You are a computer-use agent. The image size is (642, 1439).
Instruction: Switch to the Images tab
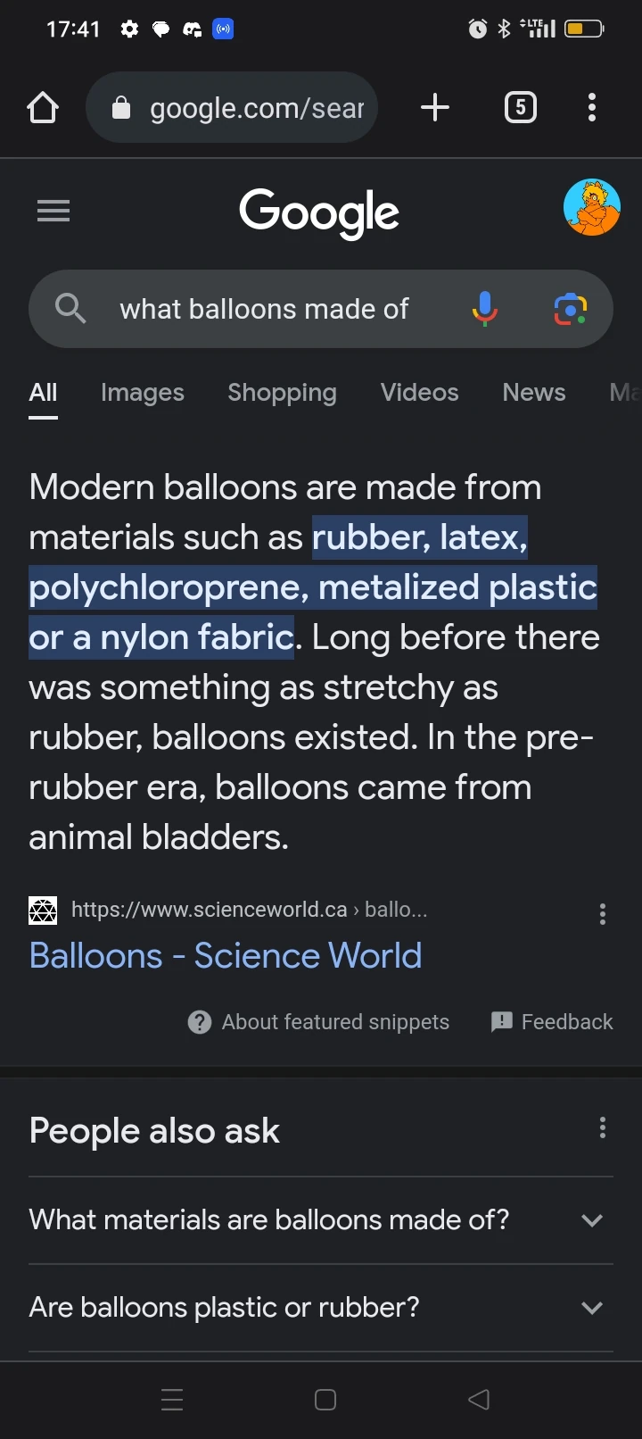(x=143, y=393)
